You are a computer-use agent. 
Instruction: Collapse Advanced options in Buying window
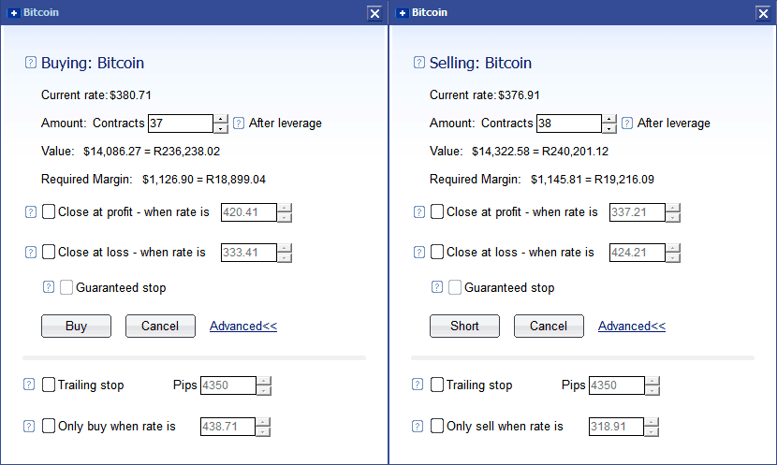[x=243, y=326]
